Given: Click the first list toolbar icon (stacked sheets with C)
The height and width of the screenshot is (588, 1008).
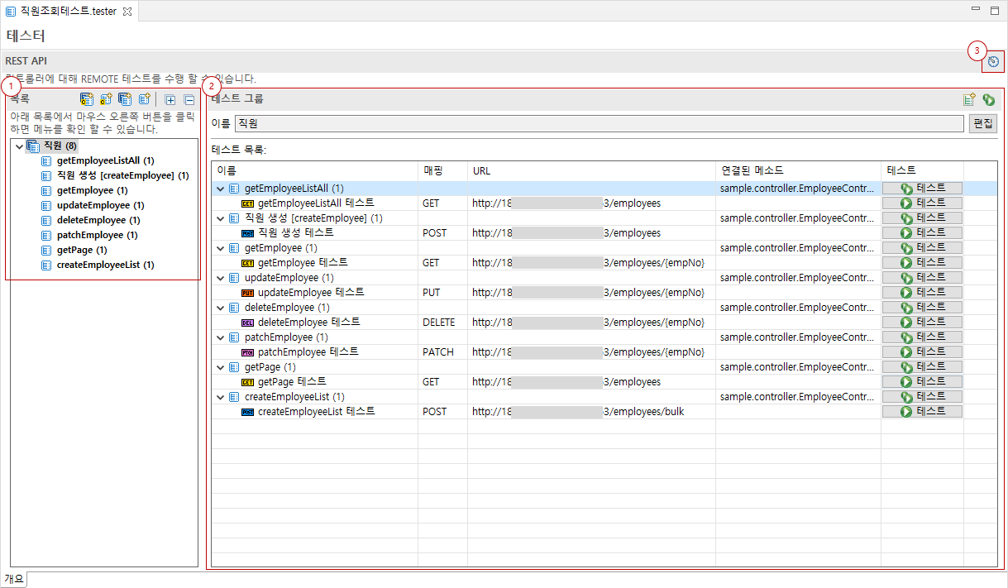Looking at the screenshot, I should (86, 99).
